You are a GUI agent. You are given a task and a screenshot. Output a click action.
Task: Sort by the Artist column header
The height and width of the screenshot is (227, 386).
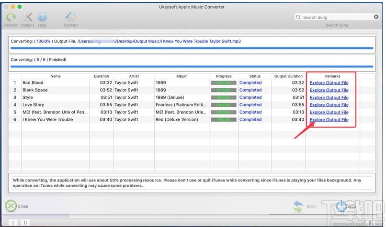point(134,76)
